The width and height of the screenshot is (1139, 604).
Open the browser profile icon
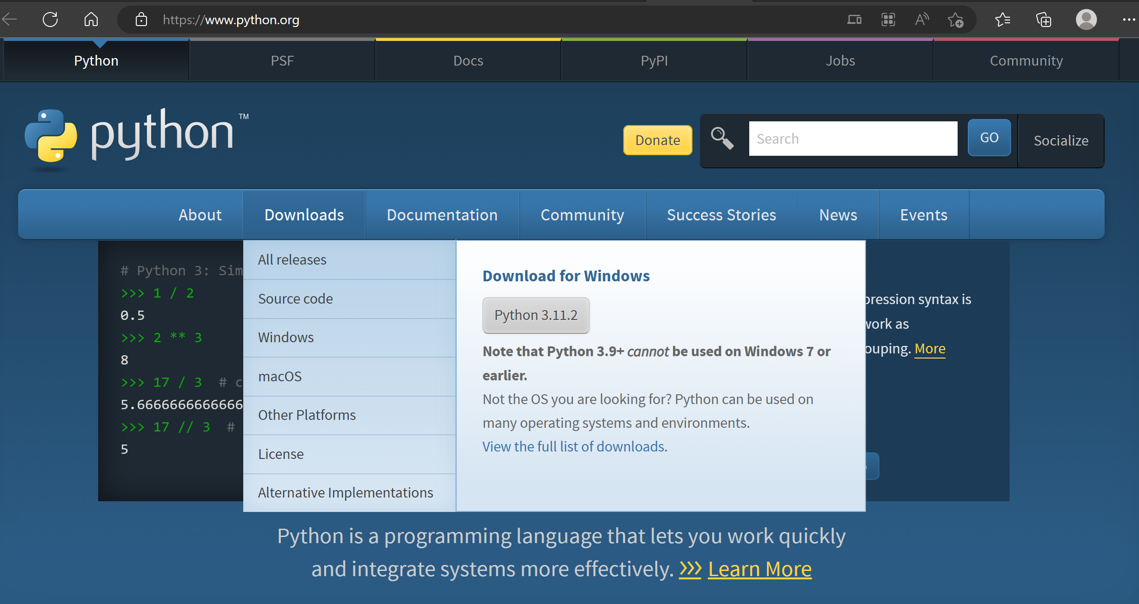[1086, 20]
